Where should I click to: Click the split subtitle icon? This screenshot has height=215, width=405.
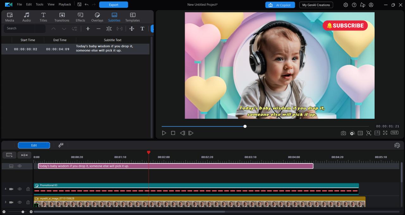tap(109, 29)
